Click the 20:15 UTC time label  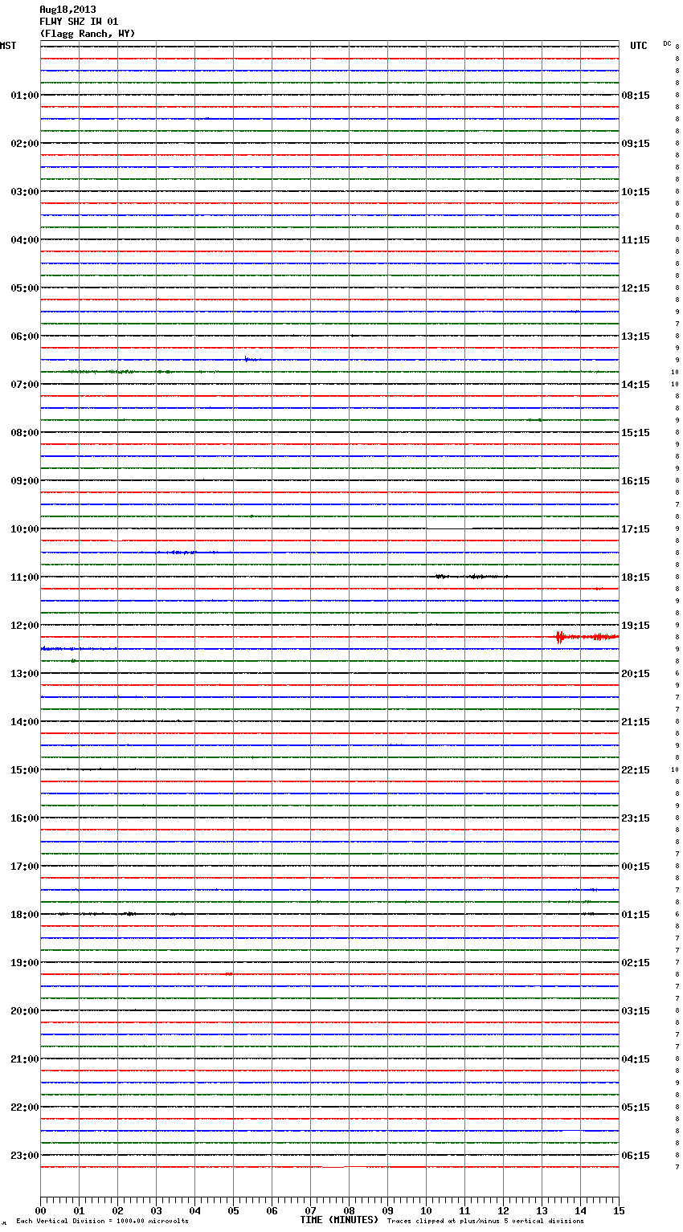point(636,674)
